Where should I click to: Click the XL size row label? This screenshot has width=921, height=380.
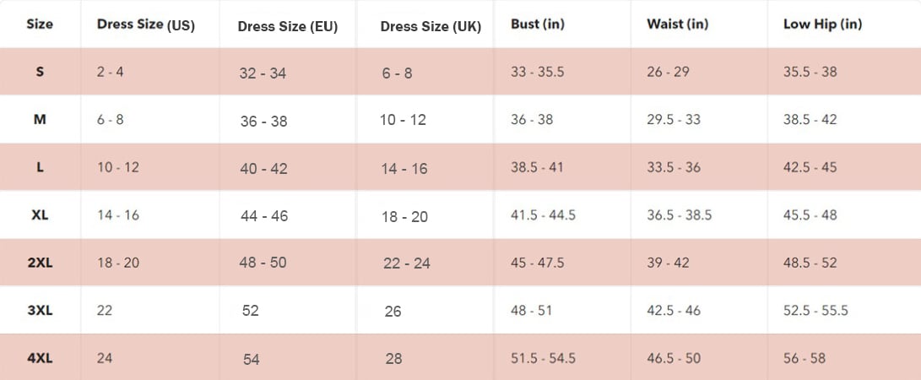tap(40, 215)
